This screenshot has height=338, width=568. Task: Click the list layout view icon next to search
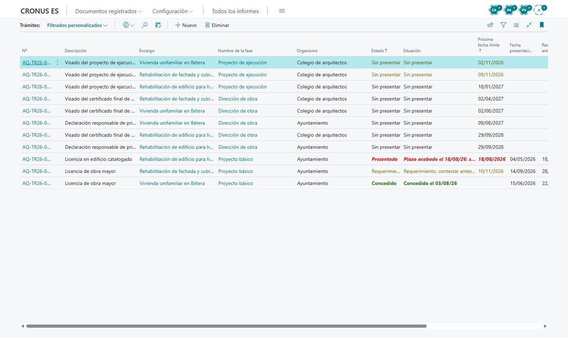click(x=158, y=25)
